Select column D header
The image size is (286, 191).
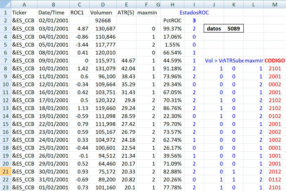pos(103,4)
